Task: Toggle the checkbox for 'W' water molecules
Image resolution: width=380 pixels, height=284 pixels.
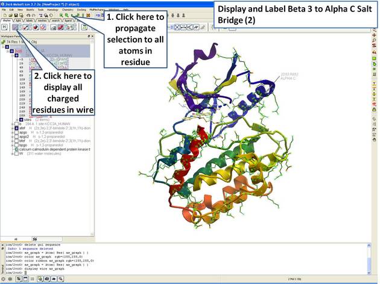Action: 15,153
